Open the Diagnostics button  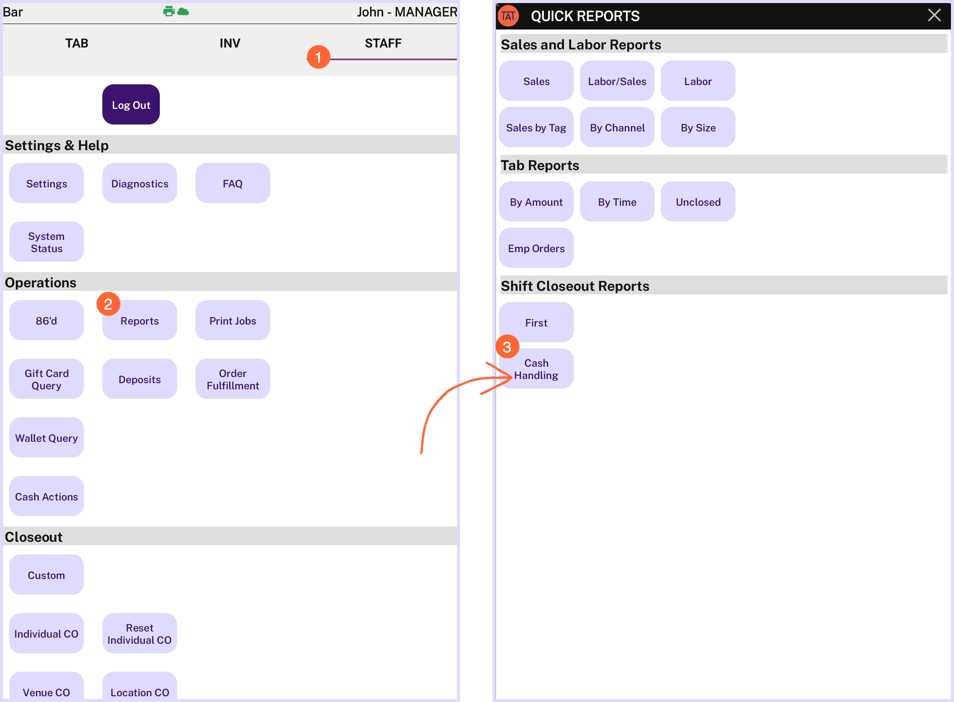click(140, 184)
